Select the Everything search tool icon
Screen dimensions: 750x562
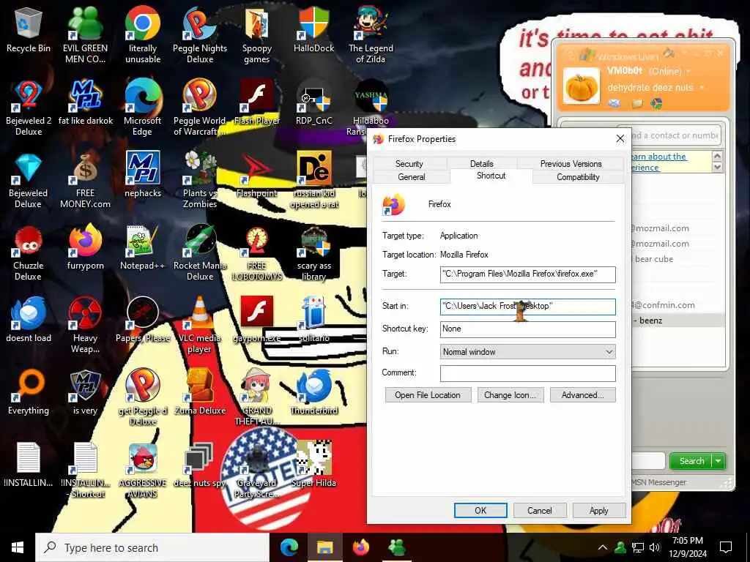[29, 392]
